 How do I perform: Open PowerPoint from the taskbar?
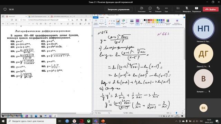tap(103, 121)
